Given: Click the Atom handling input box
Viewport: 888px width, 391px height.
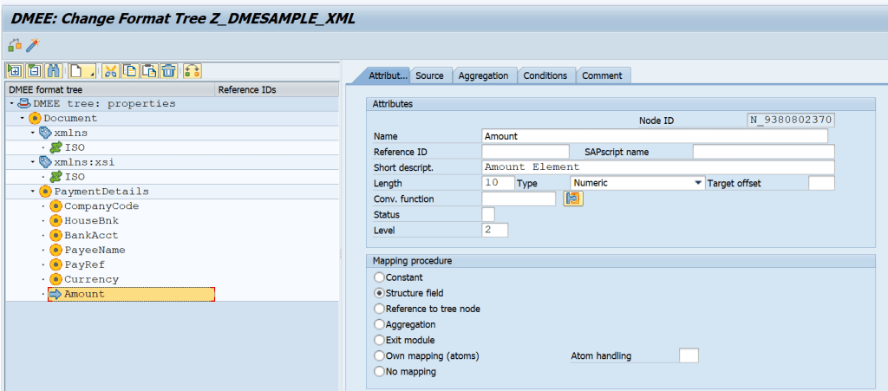Looking at the screenshot, I should tap(689, 356).
